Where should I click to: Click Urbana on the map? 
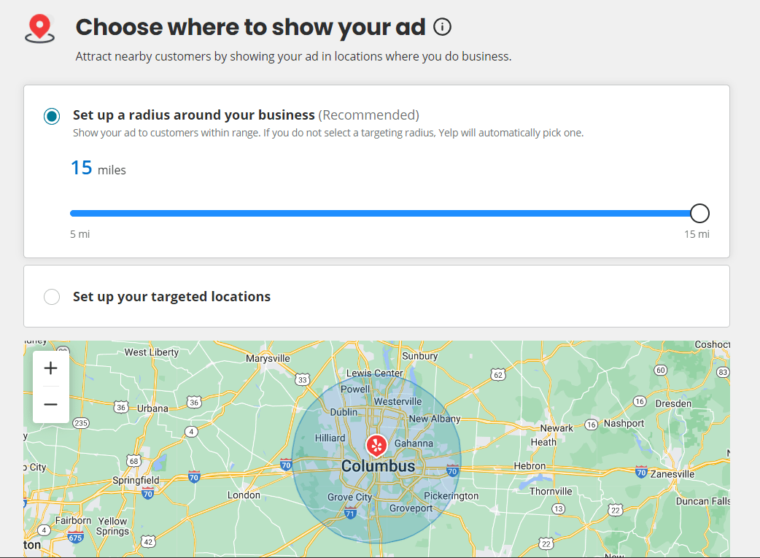pos(152,408)
